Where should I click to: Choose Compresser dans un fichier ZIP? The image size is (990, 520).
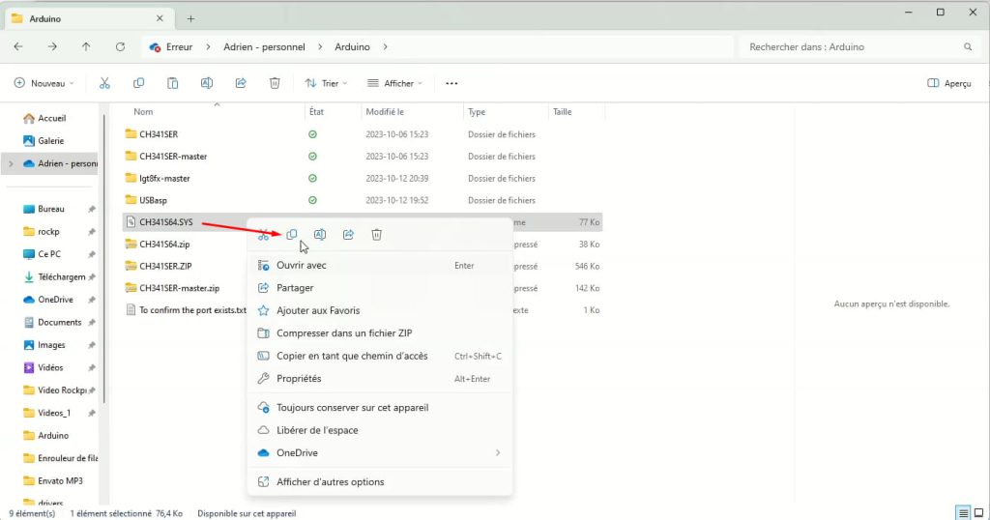[x=344, y=333]
